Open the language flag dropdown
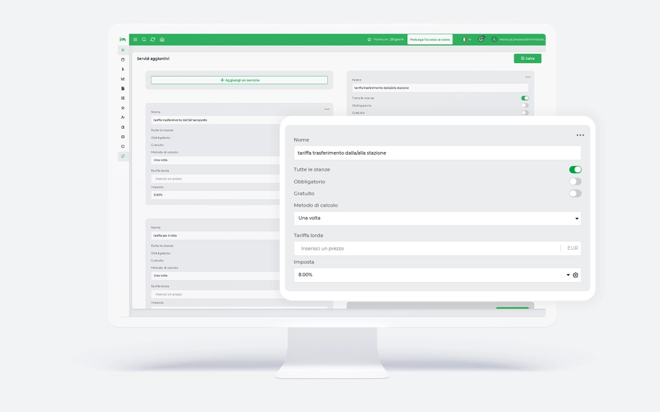Viewport: 660px width, 412px height. 466,39
